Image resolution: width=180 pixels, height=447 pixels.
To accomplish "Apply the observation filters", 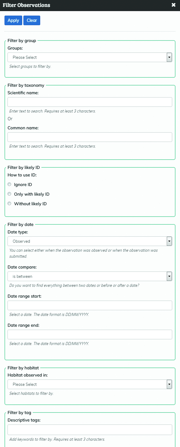I will [x=13, y=20].
